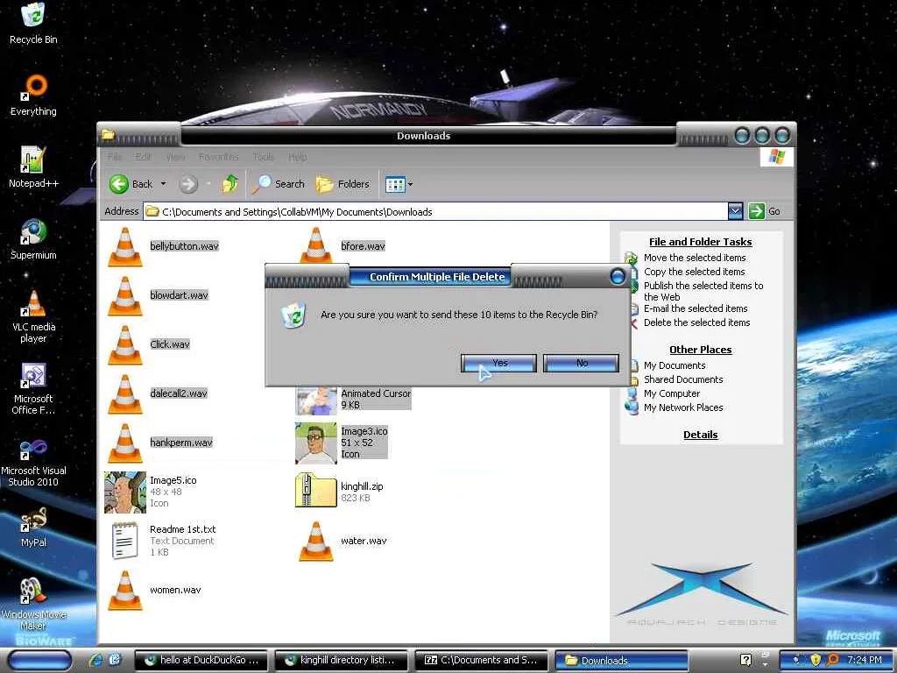Open the Views dropdown button

(x=399, y=184)
